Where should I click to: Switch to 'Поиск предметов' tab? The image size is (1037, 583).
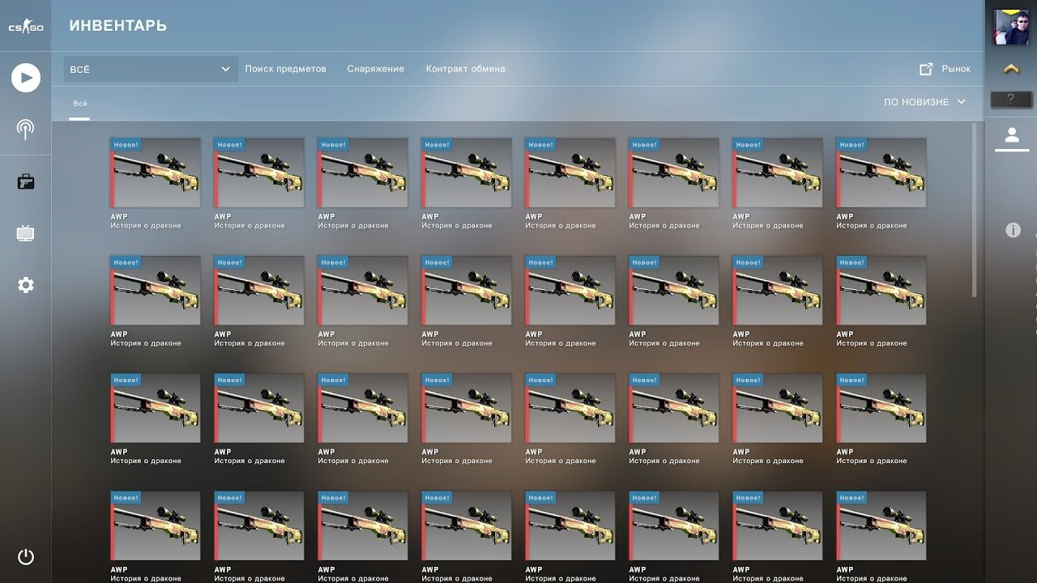(x=285, y=70)
